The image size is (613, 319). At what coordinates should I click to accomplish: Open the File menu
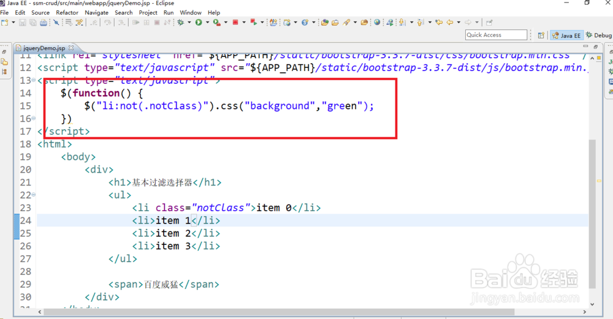coord(4,12)
